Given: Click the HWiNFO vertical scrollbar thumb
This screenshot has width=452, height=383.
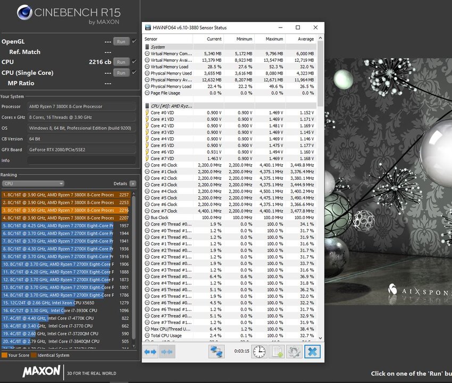Looking at the screenshot, I should (320, 74).
